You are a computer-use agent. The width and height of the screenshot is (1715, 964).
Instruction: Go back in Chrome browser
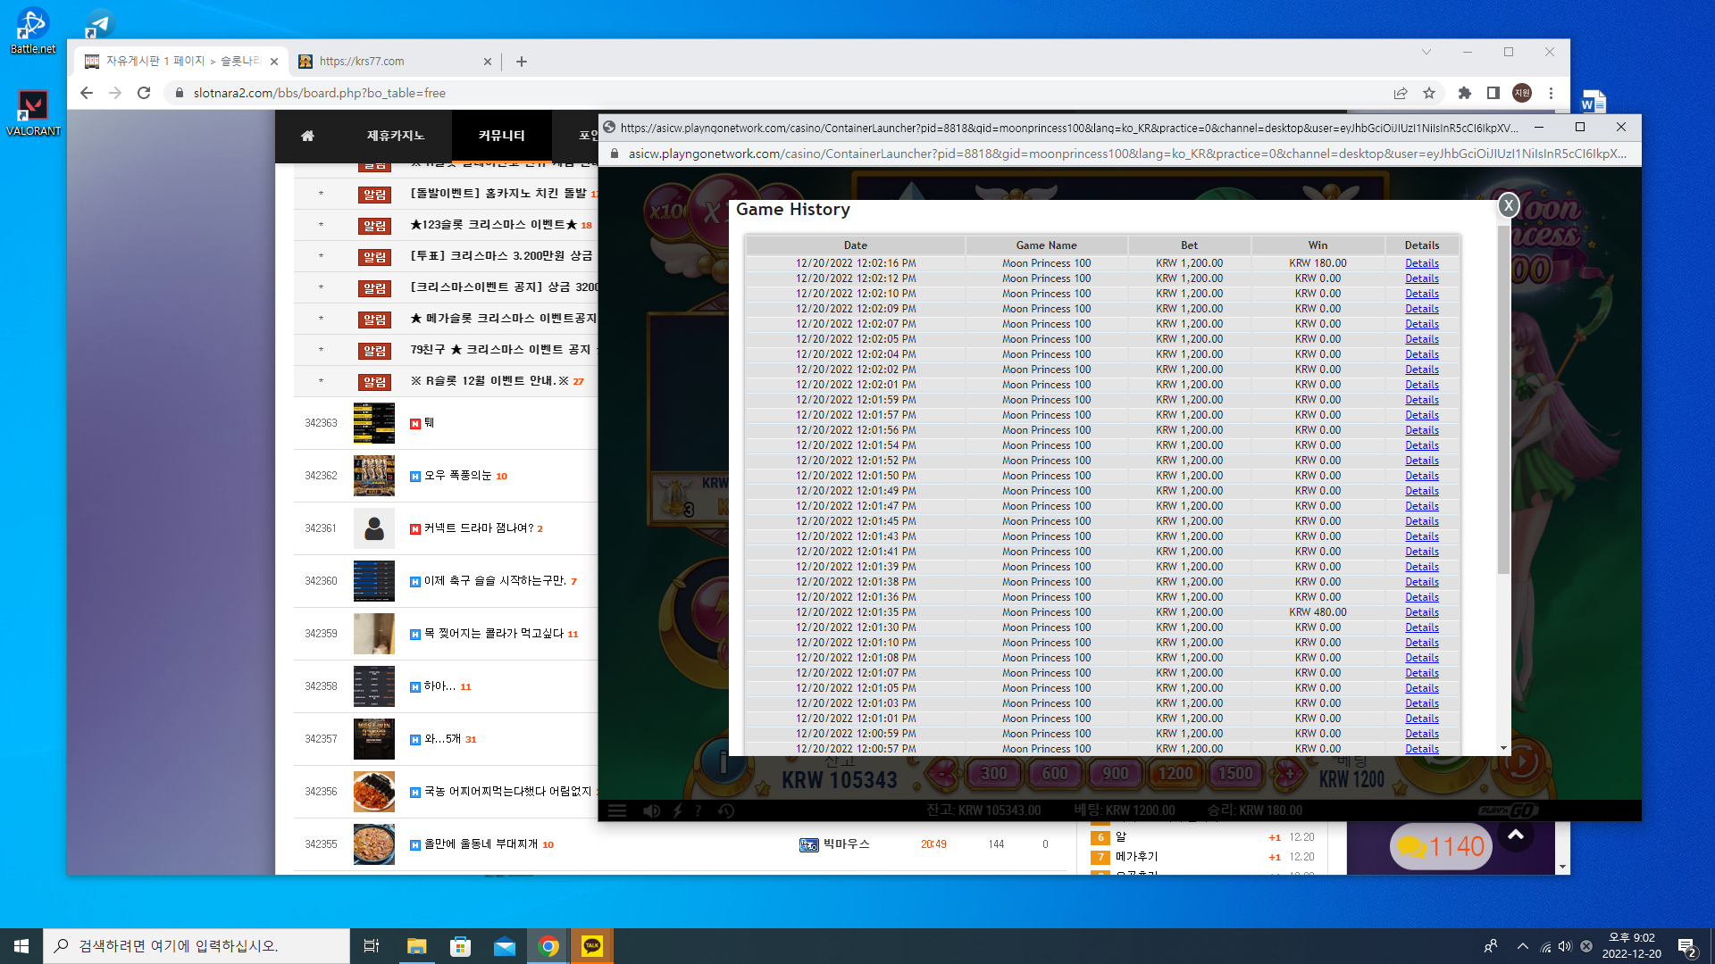[87, 93]
